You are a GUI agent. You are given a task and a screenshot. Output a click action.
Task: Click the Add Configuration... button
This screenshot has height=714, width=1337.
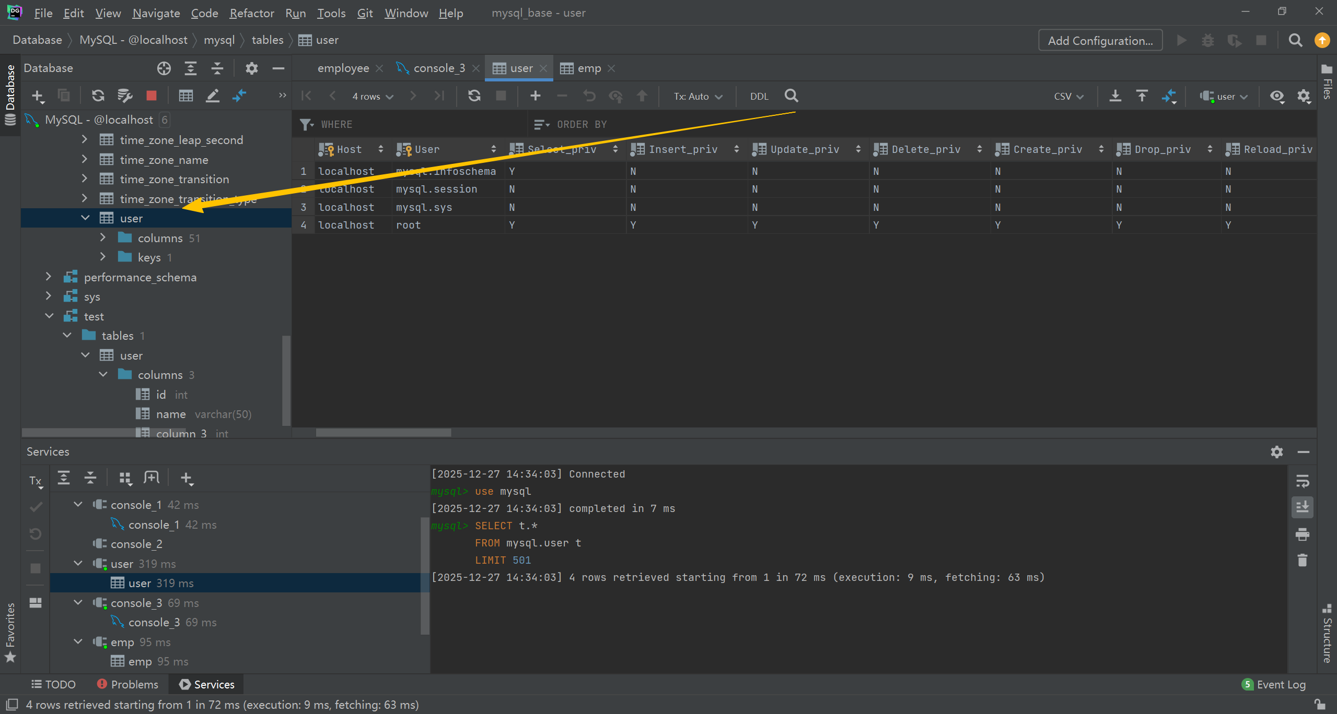(1100, 41)
